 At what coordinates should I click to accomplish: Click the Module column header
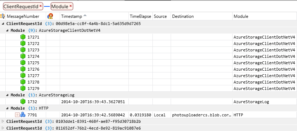(241, 16)
